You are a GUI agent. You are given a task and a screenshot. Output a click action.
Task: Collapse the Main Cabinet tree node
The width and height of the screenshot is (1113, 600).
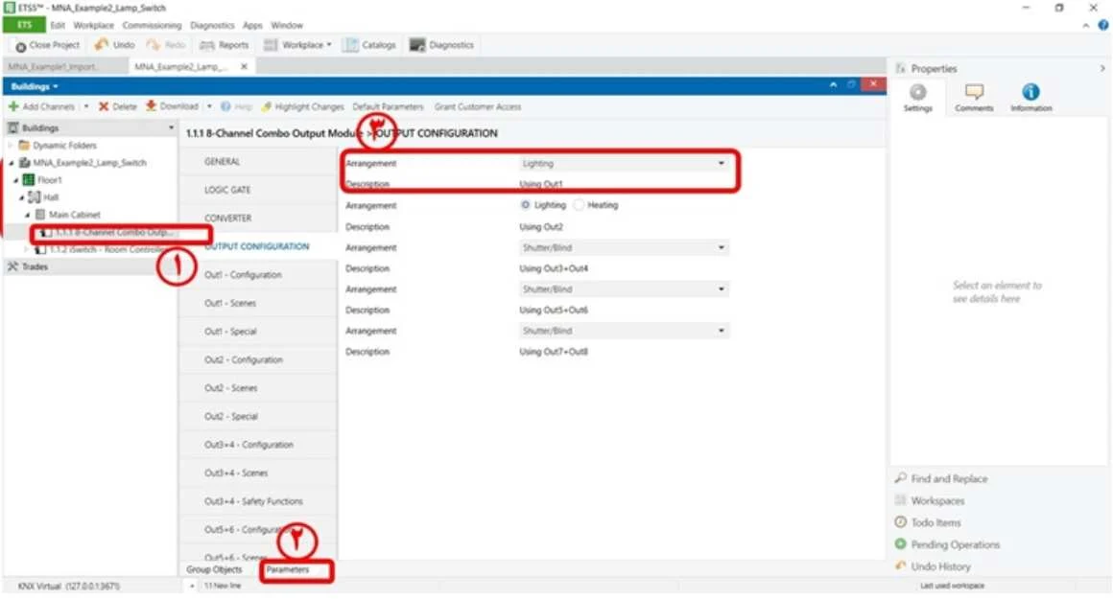coord(28,215)
